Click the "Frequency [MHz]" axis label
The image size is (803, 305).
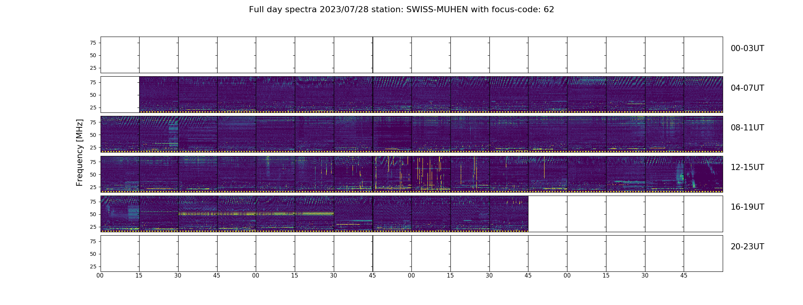(x=80, y=152)
